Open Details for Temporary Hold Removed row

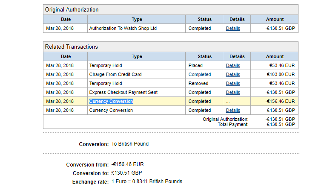pos(233,83)
